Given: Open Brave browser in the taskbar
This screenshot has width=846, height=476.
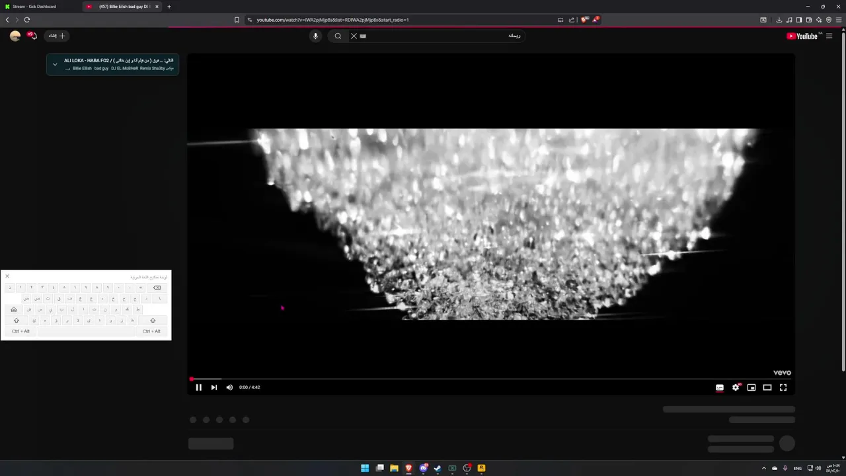Looking at the screenshot, I should (408, 468).
